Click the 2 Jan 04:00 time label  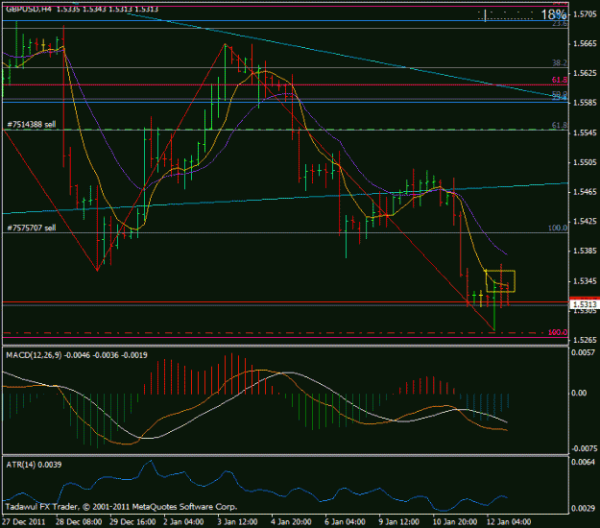[183, 522]
